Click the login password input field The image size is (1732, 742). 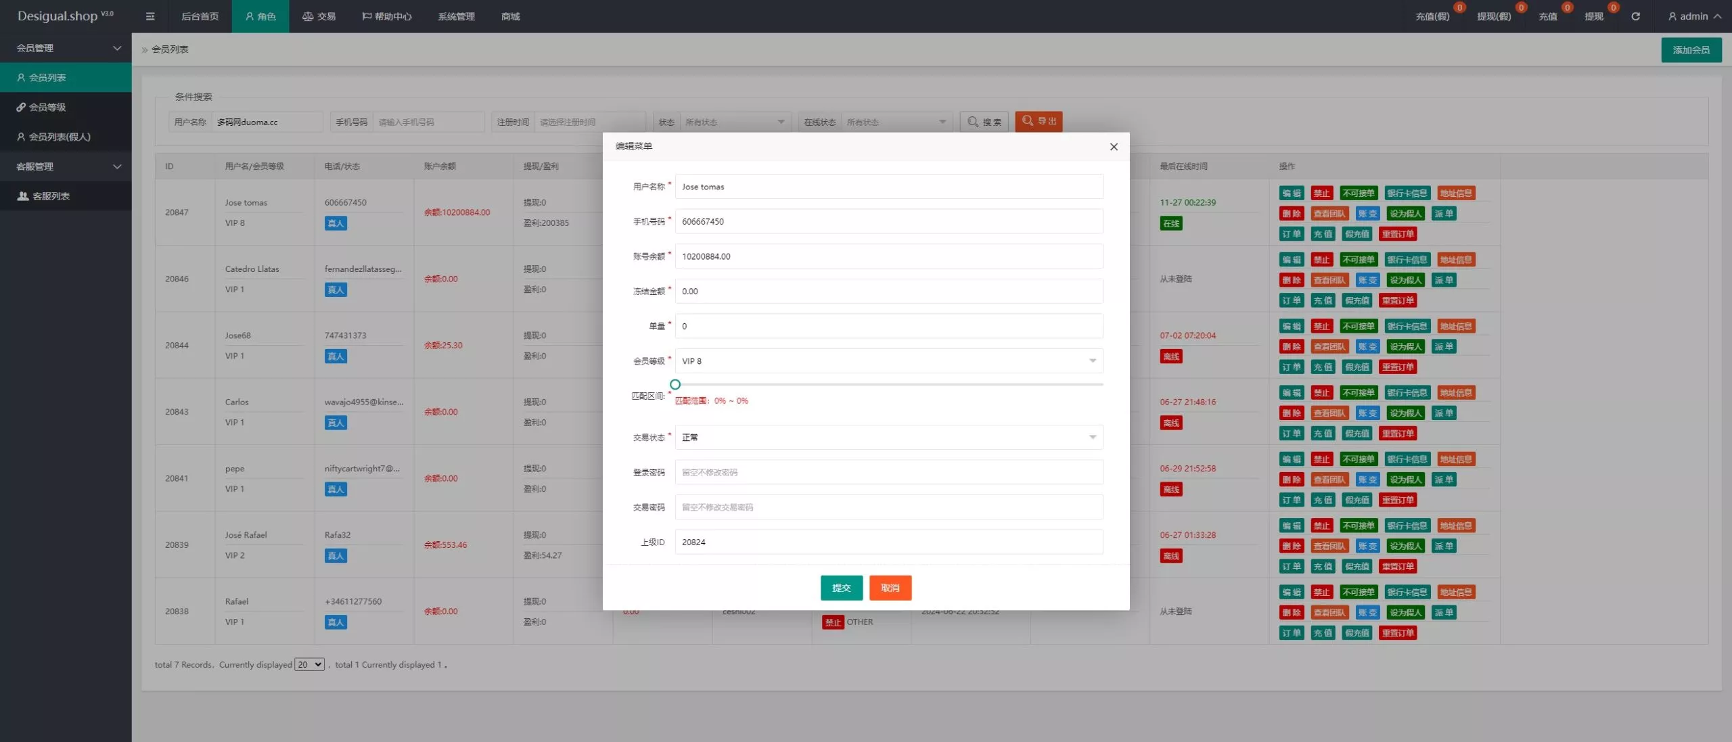pyautogui.click(x=888, y=472)
